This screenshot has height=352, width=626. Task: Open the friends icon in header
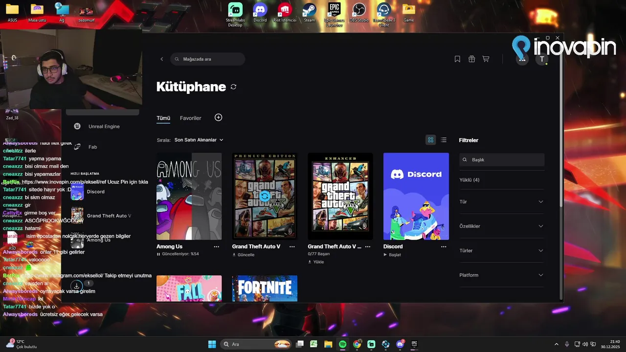(x=522, y=59)
